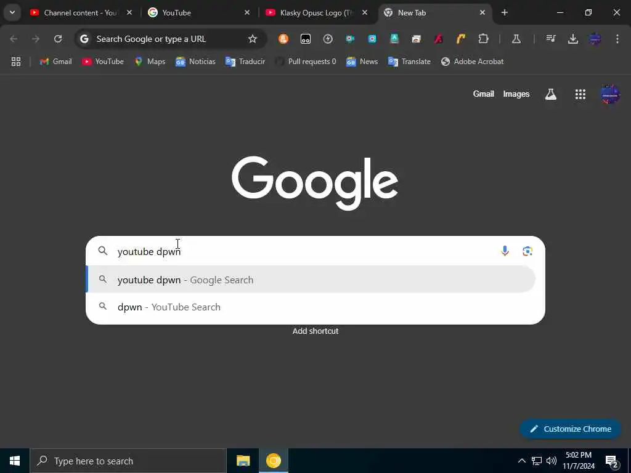Start voice search with microphone icon
This screenshot has height=473, width=631.
pos(505,251)
